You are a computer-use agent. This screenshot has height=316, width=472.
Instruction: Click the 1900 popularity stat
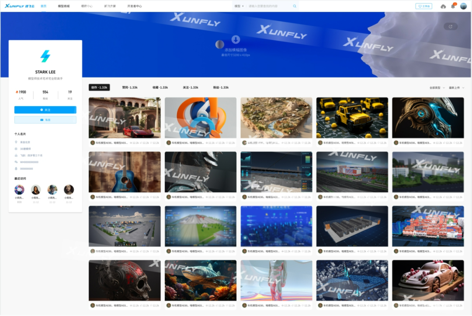(x=21, y=92)
